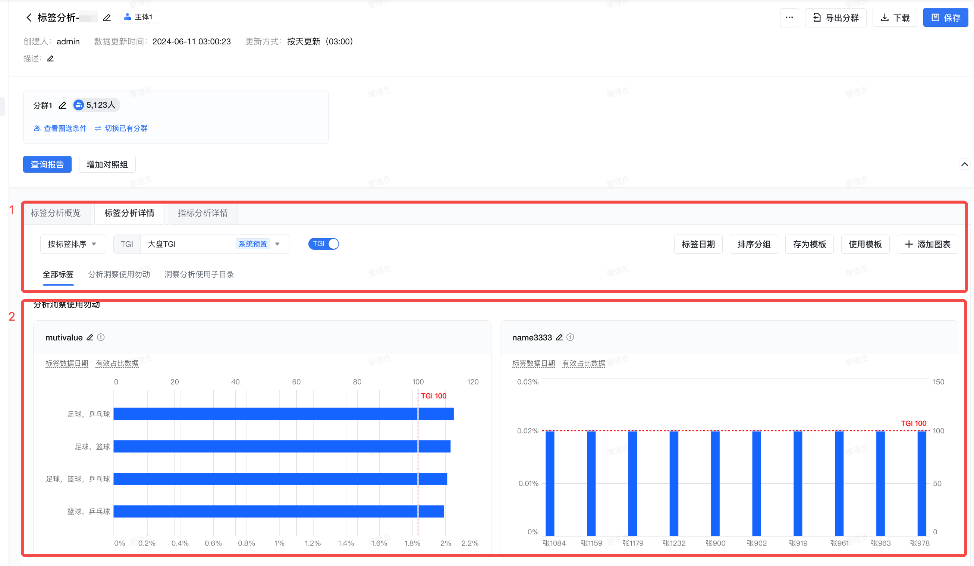
Task: Switch to 指标分析详情 tab
Action: [202, 213]
